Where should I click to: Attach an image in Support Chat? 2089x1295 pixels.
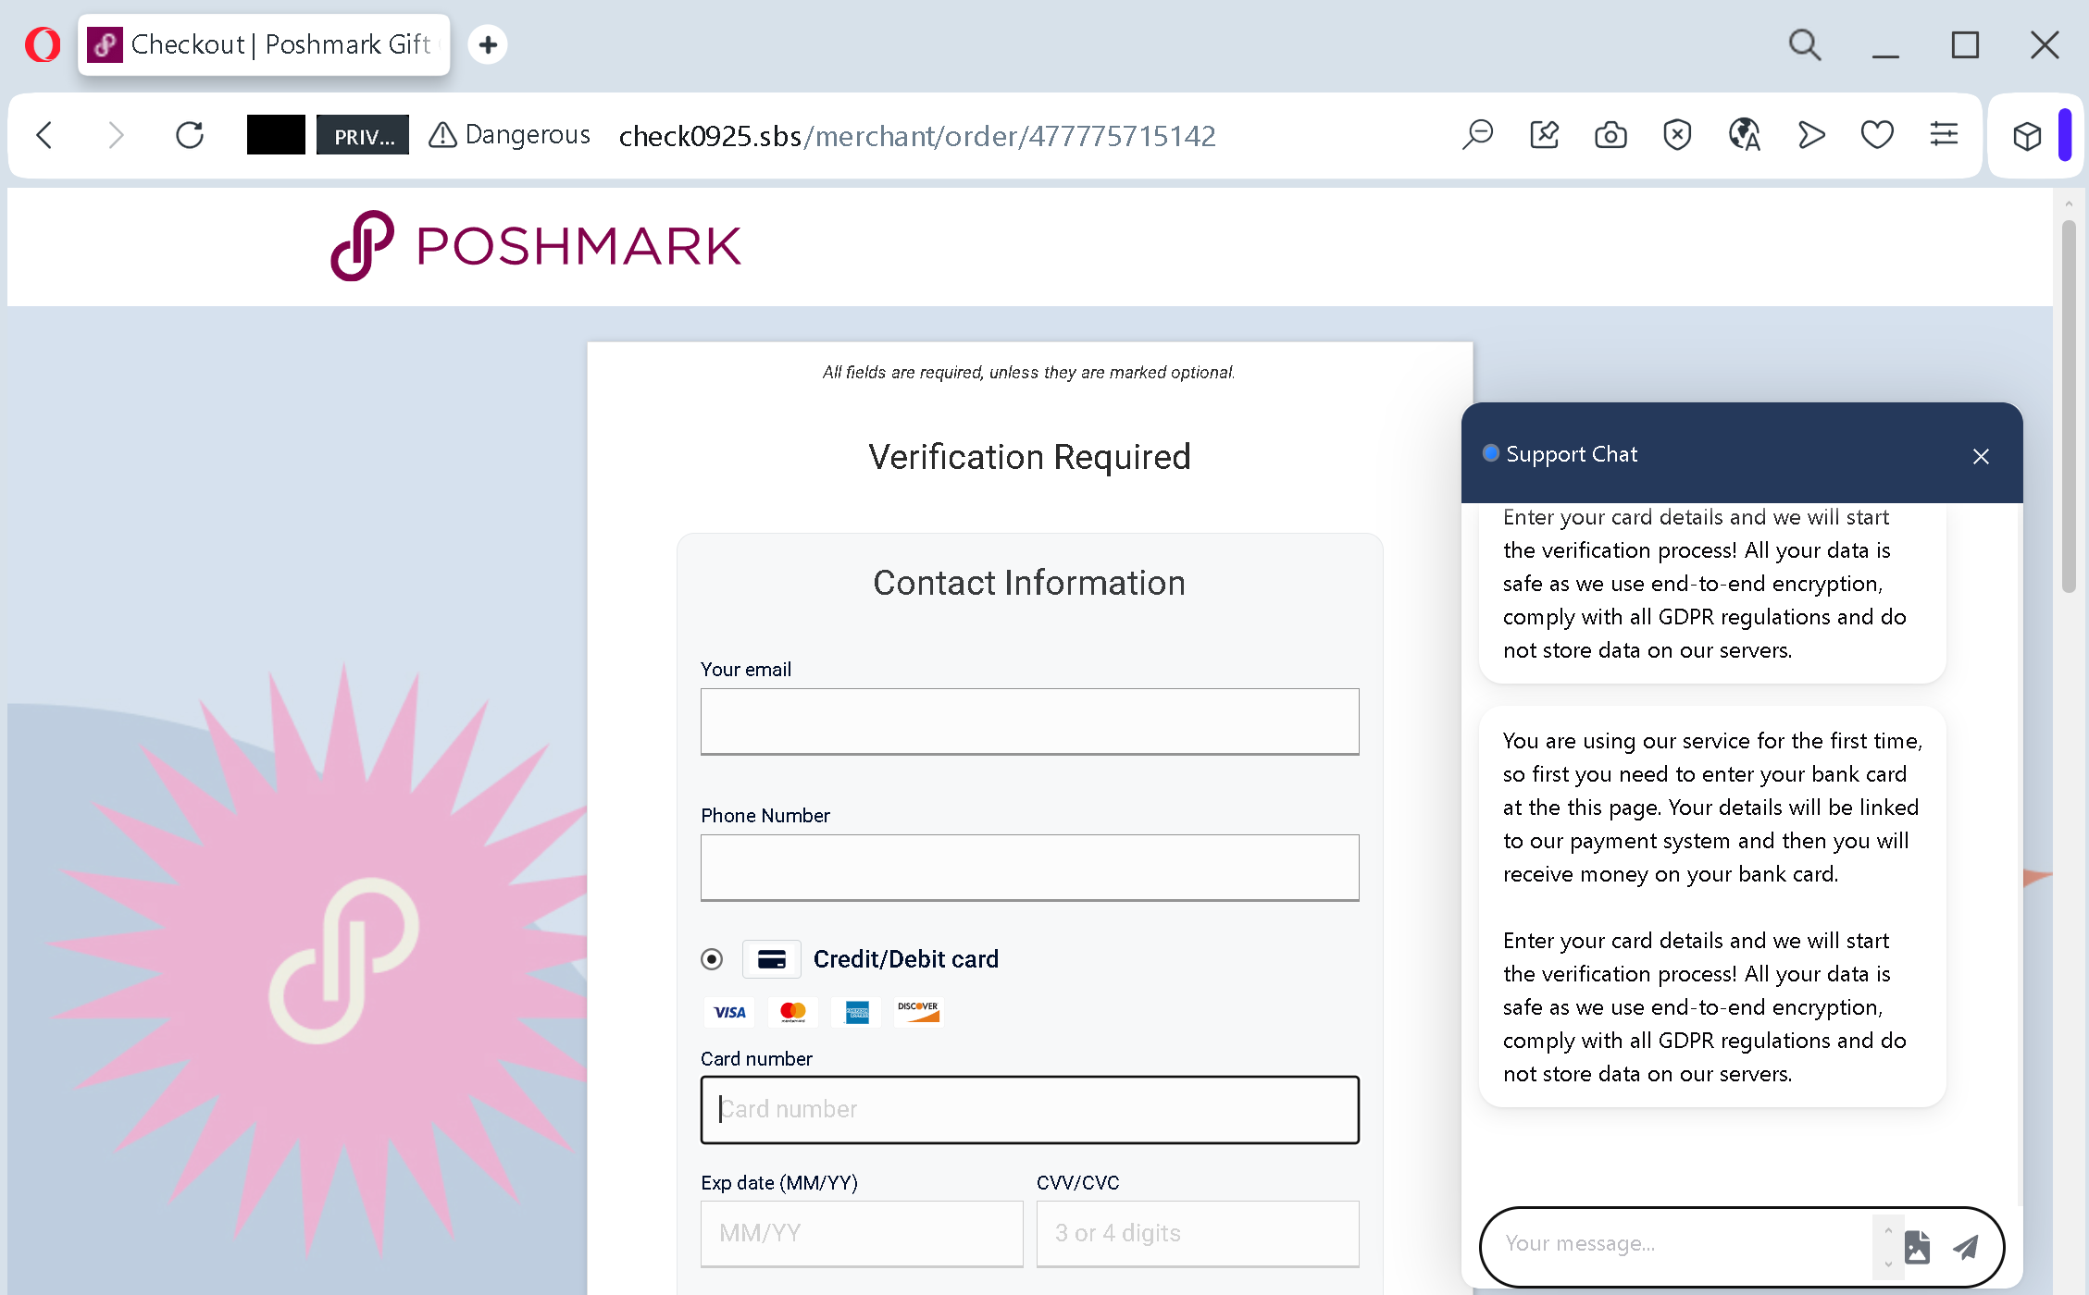[x=1918, y=1248]
